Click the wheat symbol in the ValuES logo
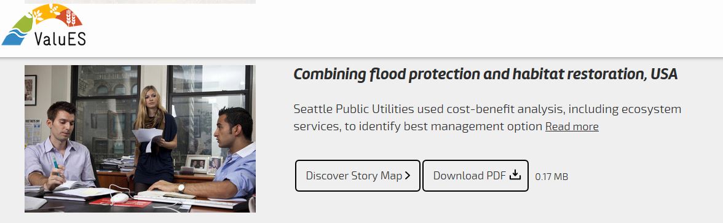723x223 pixels. [71, 17]
